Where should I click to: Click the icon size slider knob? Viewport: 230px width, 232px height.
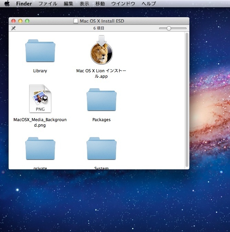point(169,28)
